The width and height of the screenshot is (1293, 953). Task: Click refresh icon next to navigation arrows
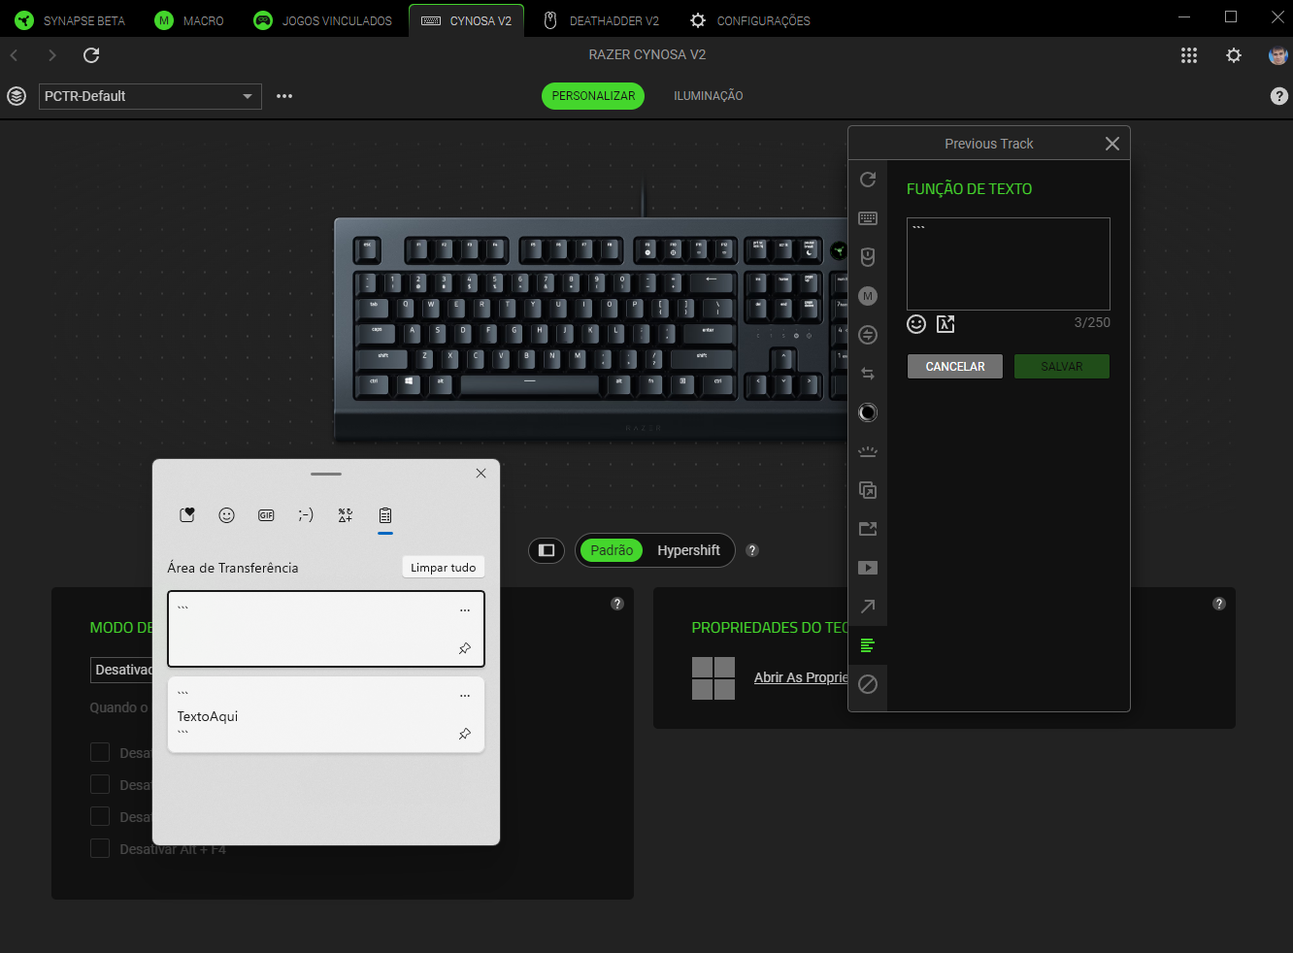91,55
